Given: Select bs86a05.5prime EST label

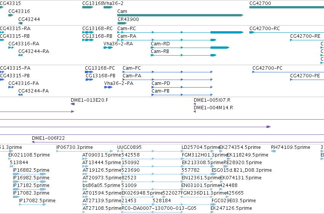Looking at the screenshot, I should tap(101, 185).
